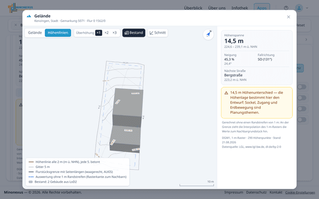
Task: Select the Höhenlinien tab
Action: [x=58, y=33]
